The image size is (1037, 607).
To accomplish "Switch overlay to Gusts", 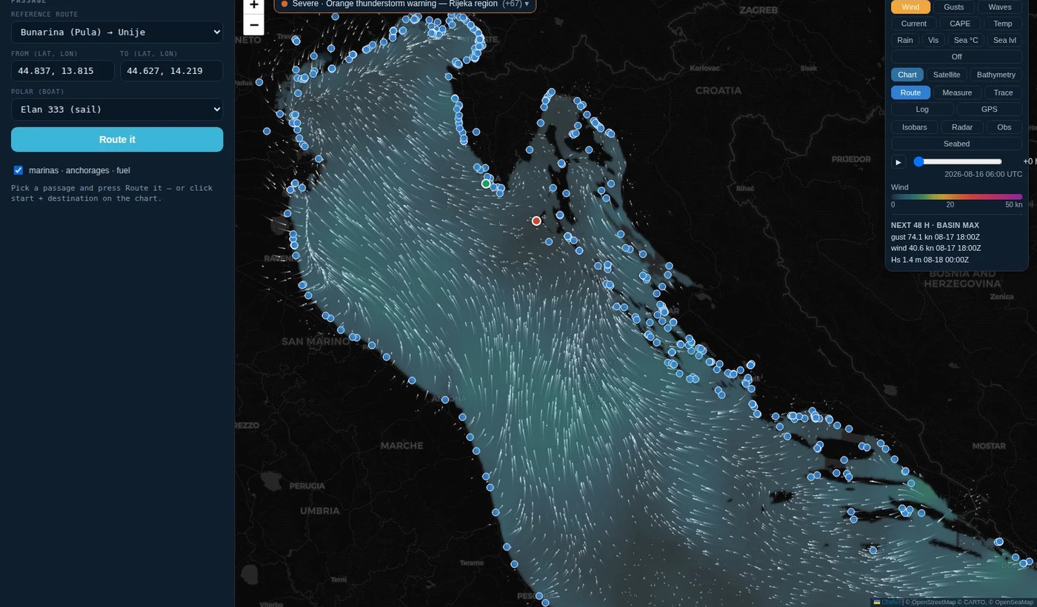I will (x=954, y=7).
